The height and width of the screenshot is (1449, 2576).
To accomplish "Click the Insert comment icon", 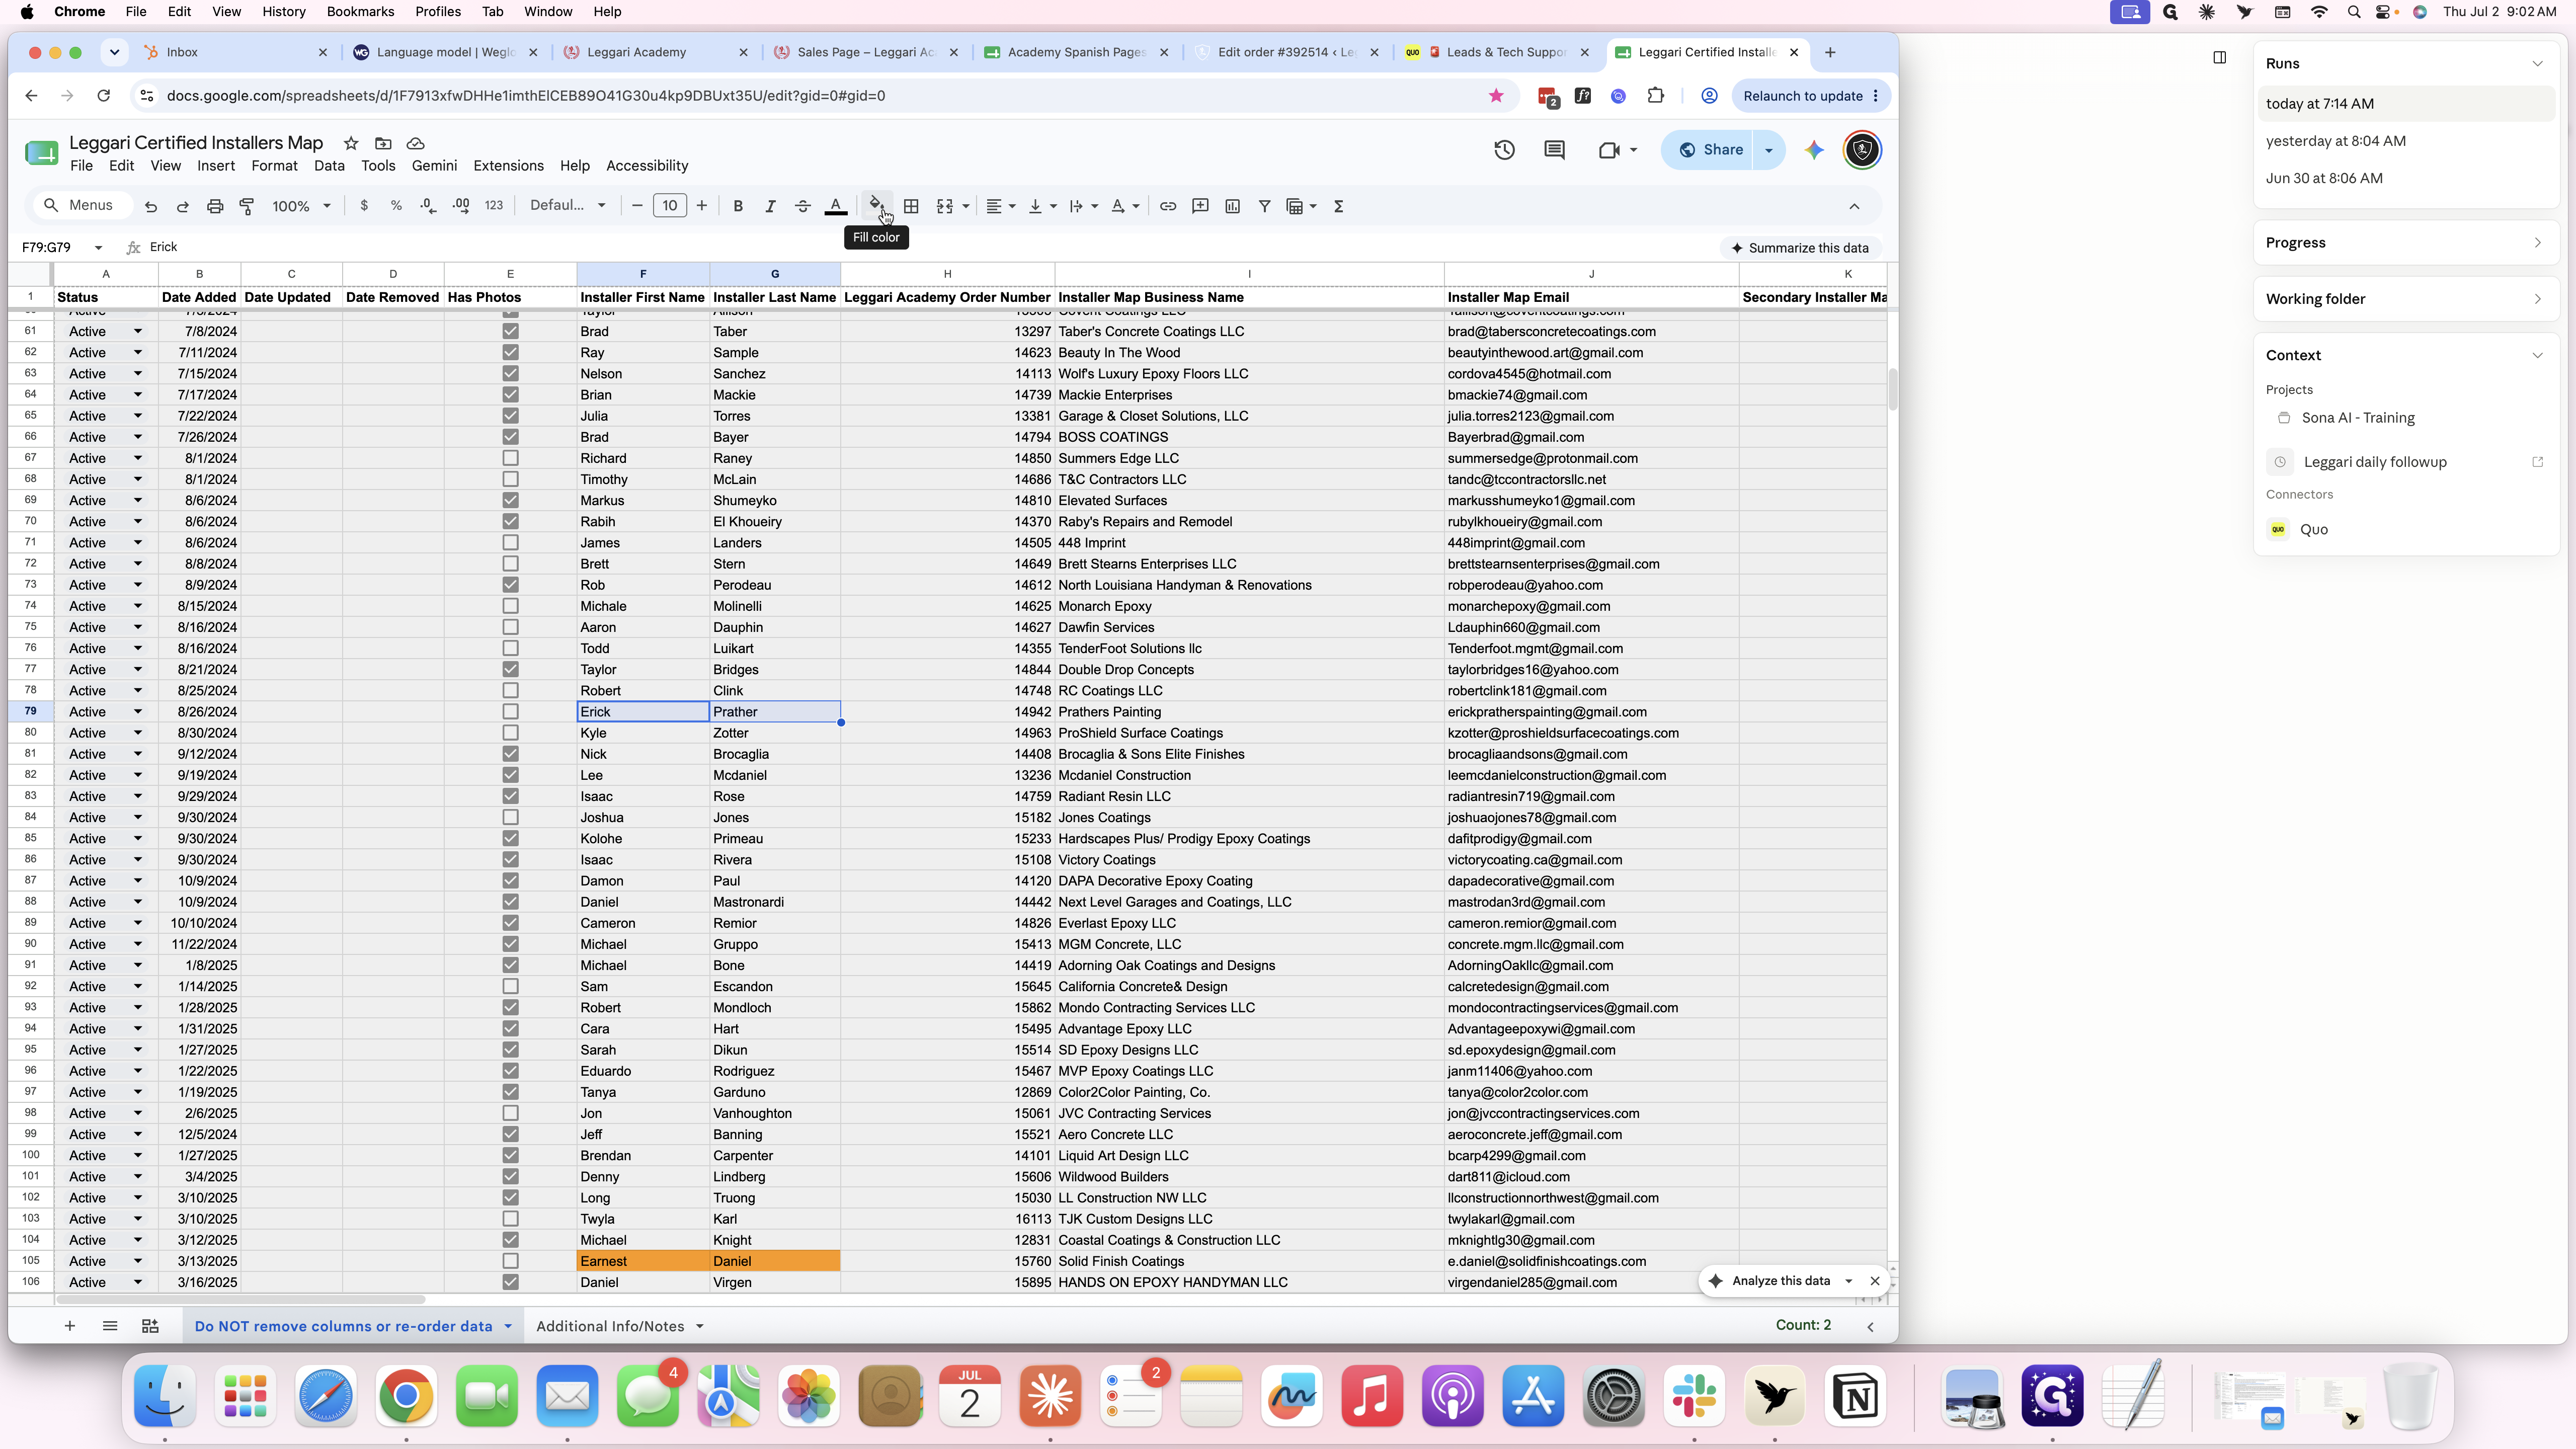I will [x=1200, y=206].
